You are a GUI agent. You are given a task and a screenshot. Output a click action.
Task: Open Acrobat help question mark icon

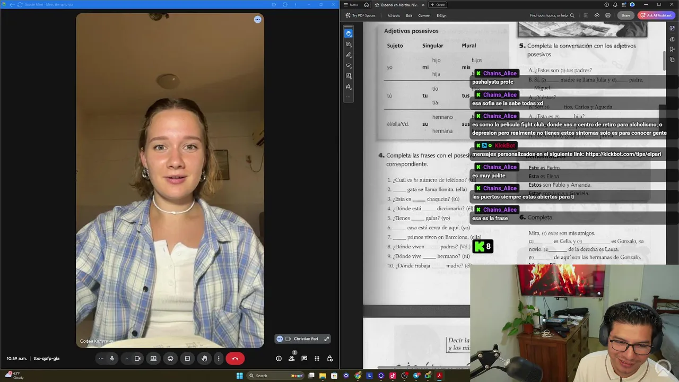click(606, 5)
